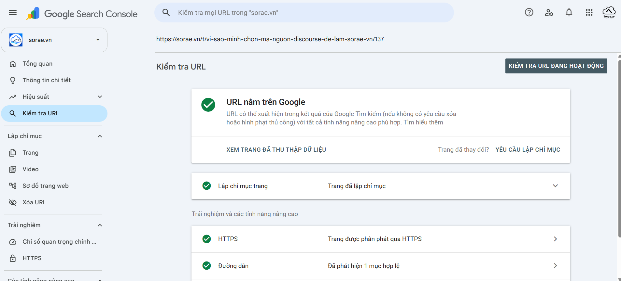Open the notifications bell
Screen dimensions: 621x281
tap(569, 13)
